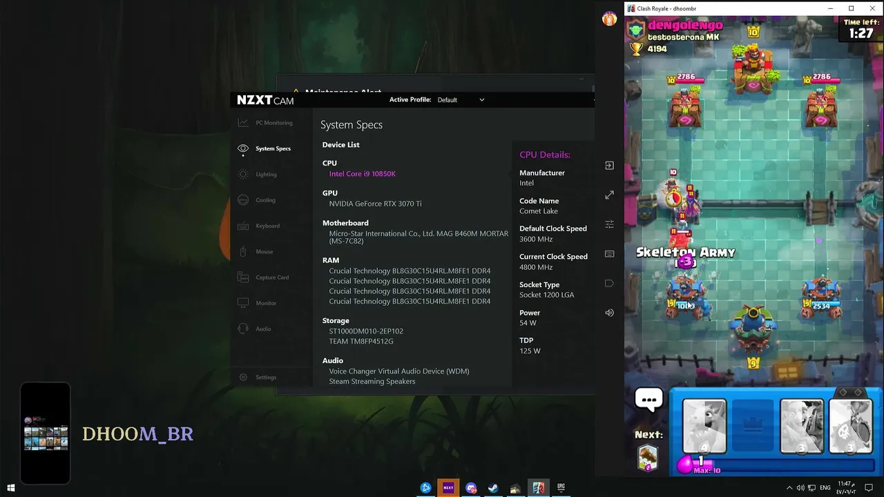Click the Socket 1200 LGA value
Image resolution: width=884 pixels, height=497 pixels.
pos(547,295)
